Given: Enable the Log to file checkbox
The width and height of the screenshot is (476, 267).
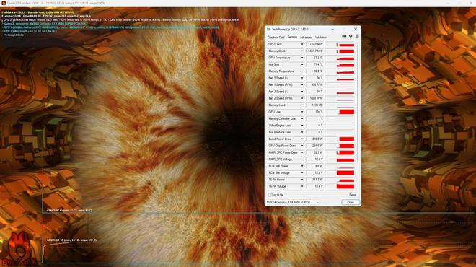Looking at the screenshot, I should pyautogui.click(x=270, y=195).
